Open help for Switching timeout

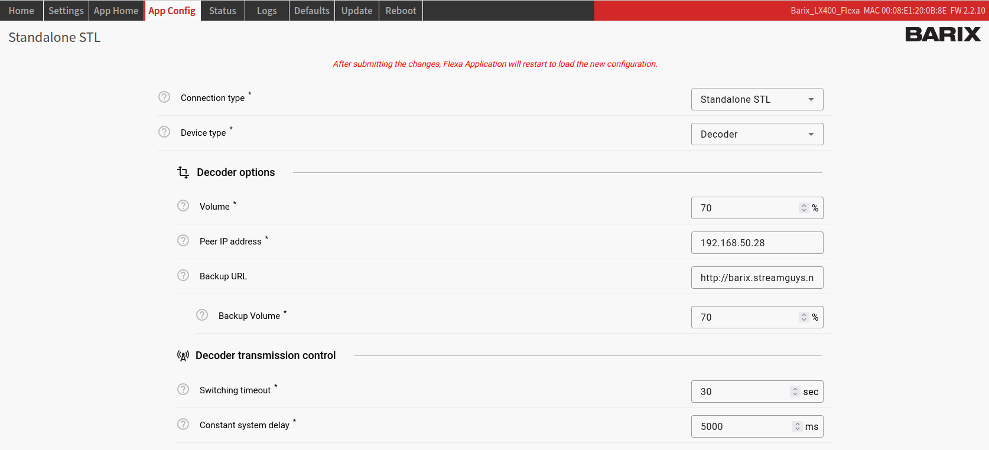(x=183, y=389)
